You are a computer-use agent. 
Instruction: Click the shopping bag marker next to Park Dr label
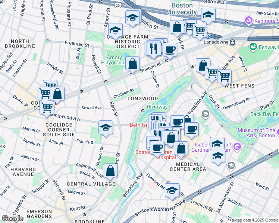tap(177, 28)
